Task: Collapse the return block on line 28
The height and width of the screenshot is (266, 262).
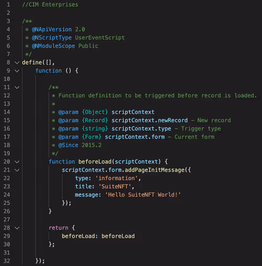Action: pyautogui.click(x=17, y=228)
